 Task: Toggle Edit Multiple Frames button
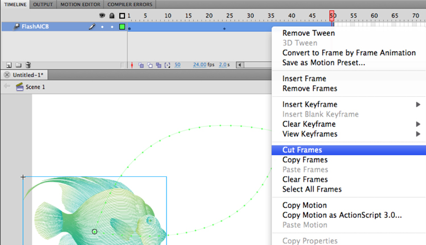coord(158,65)
